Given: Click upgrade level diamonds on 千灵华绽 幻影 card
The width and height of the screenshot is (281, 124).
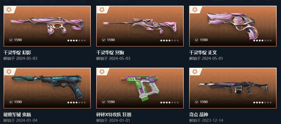Looking at the screenshot, I should pos(77,41).
